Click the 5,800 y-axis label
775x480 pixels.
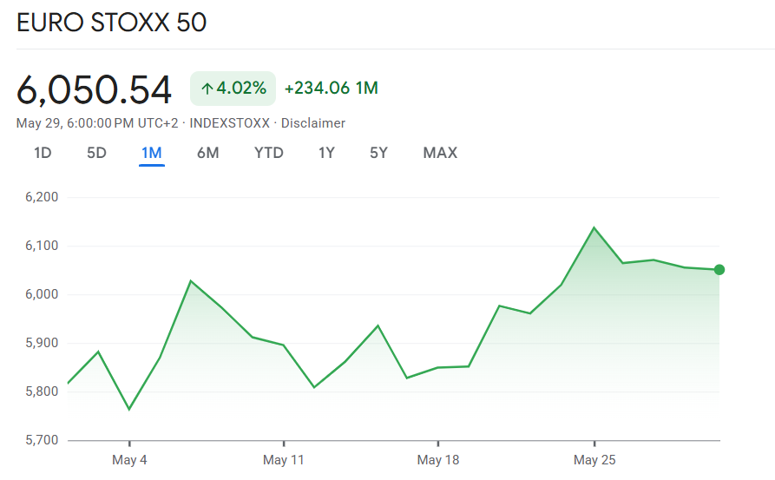click(42, 391)
